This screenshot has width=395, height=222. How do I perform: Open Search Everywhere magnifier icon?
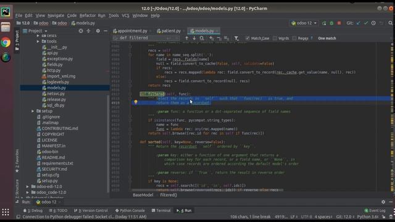(391, 23)
